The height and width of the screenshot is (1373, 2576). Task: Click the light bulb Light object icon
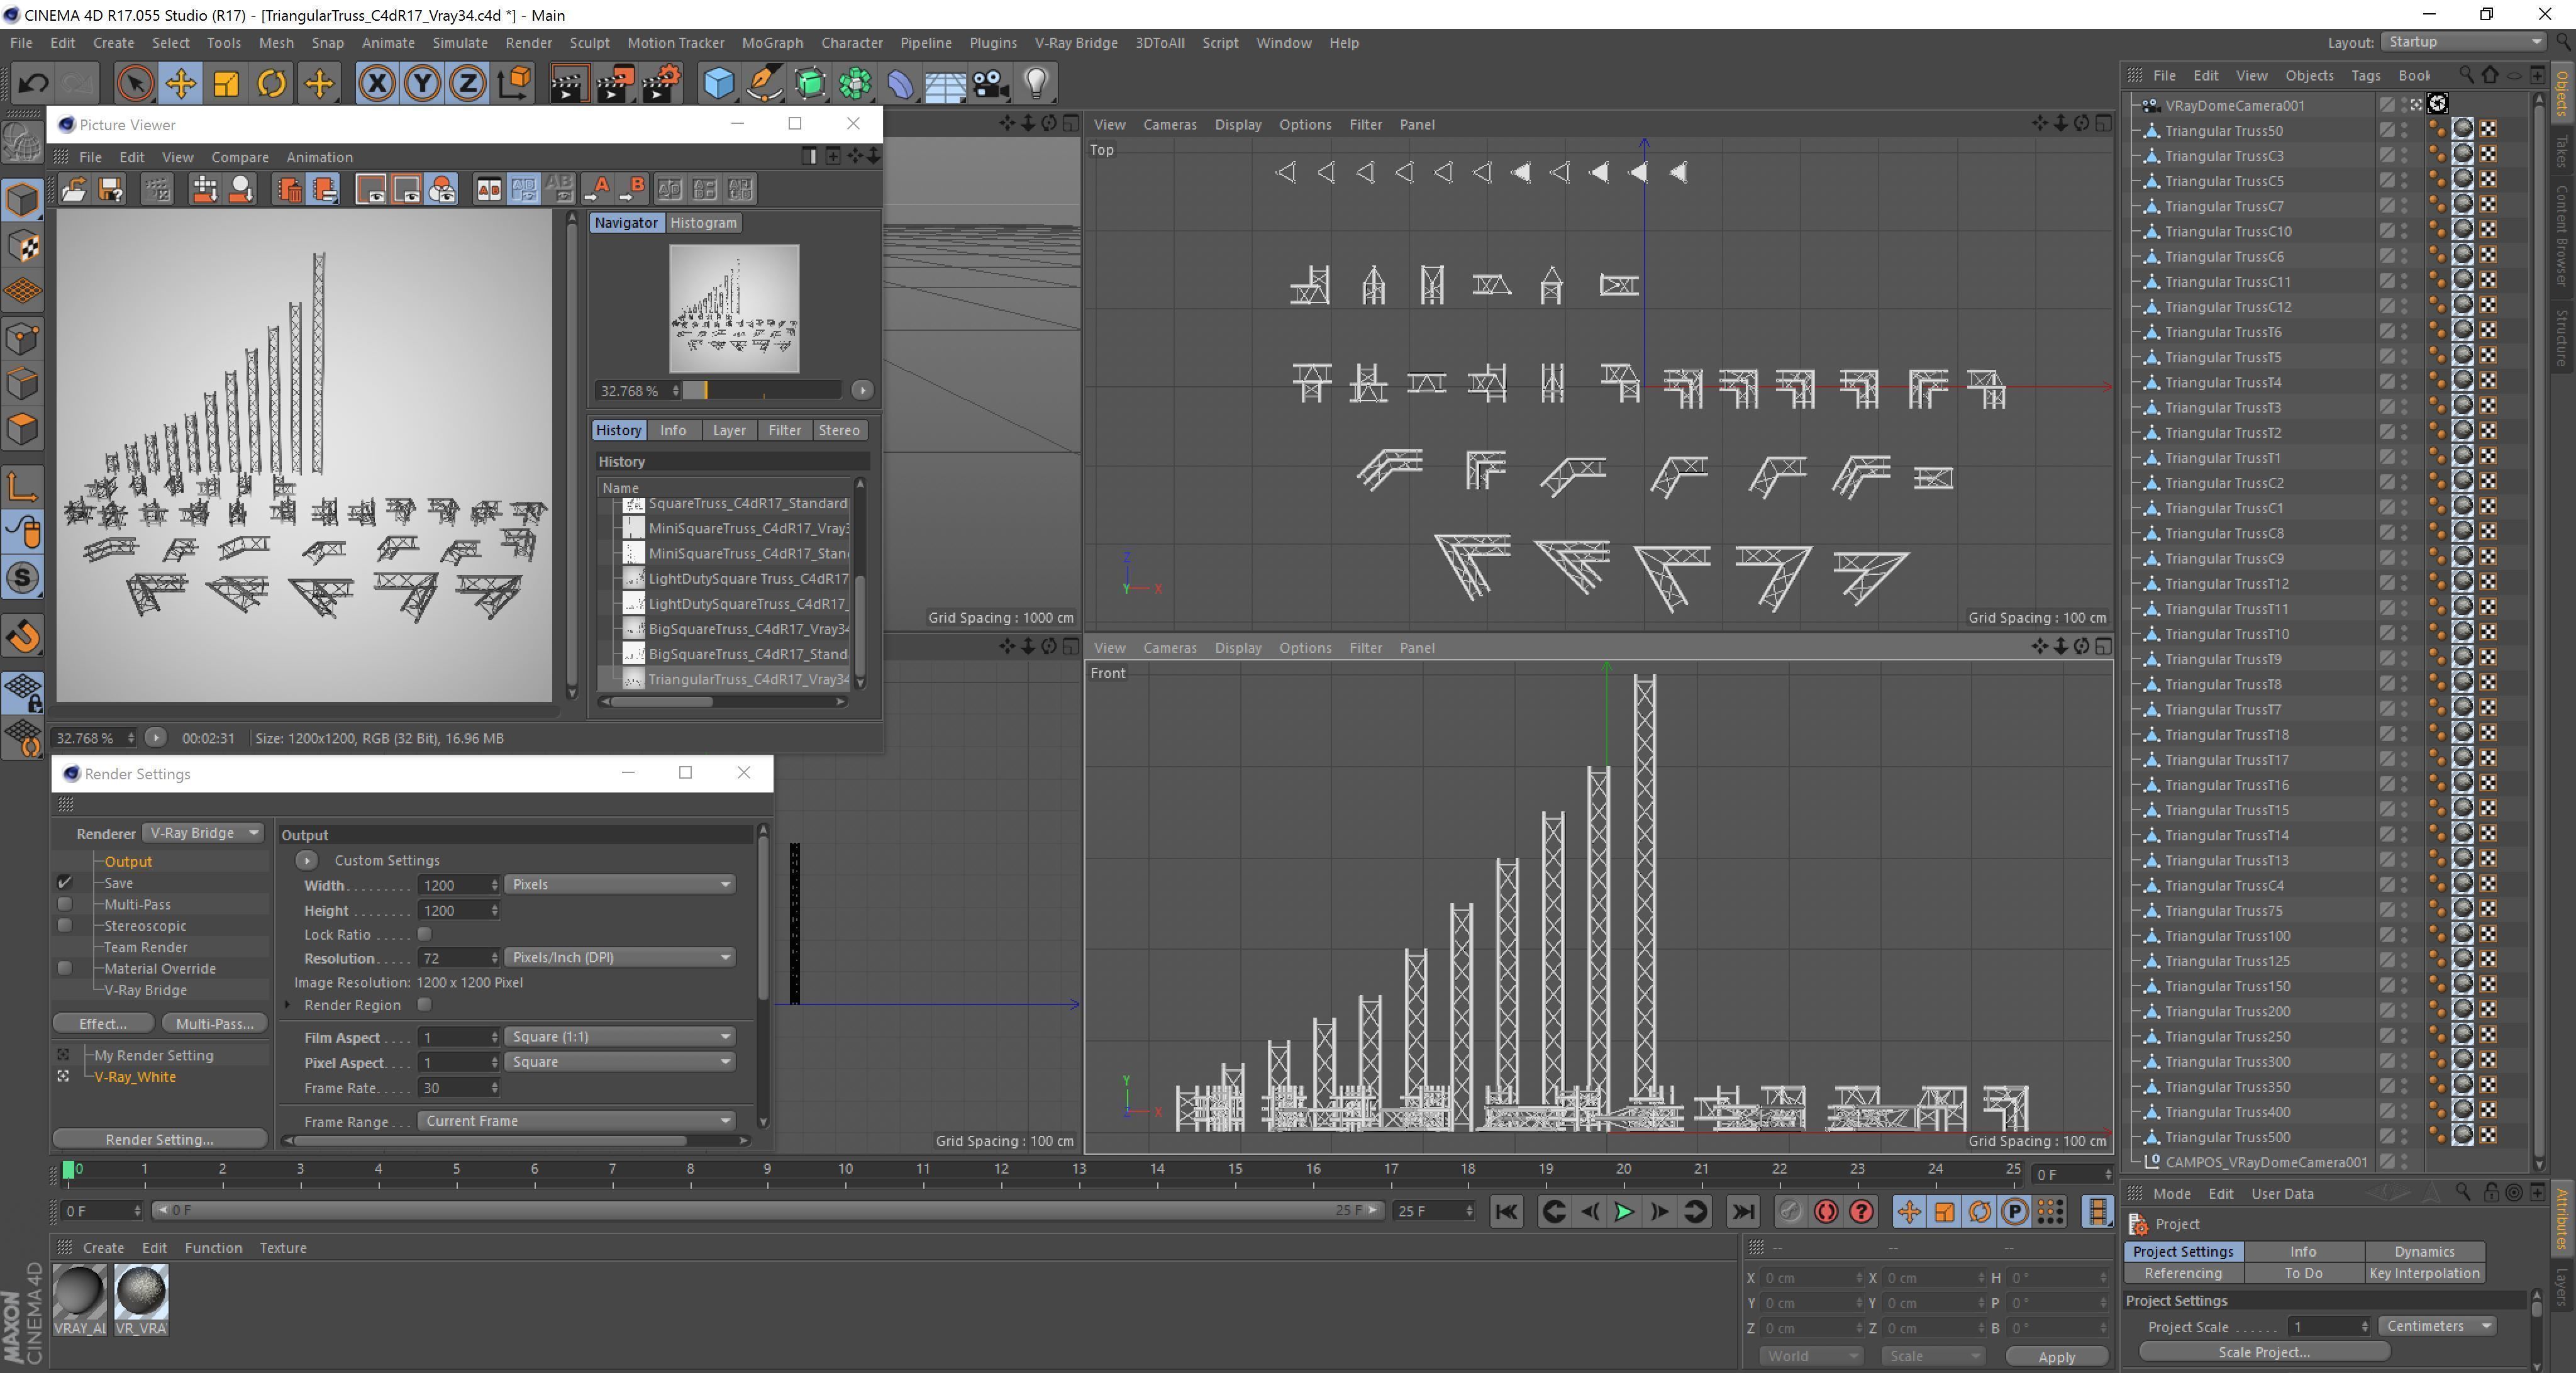click(x=1036, y=83)
